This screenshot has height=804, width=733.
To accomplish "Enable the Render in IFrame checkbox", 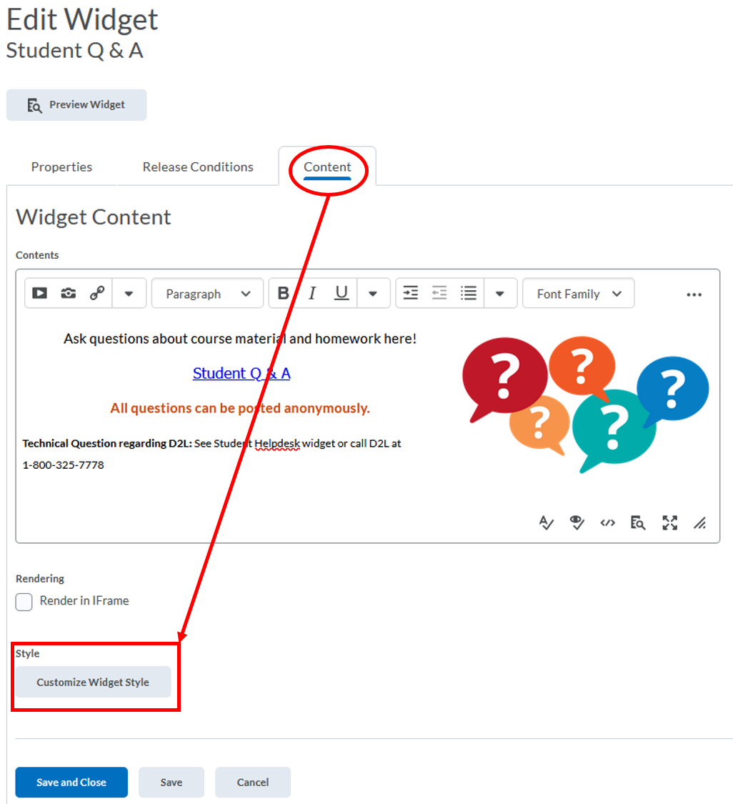I will point(24,602).
